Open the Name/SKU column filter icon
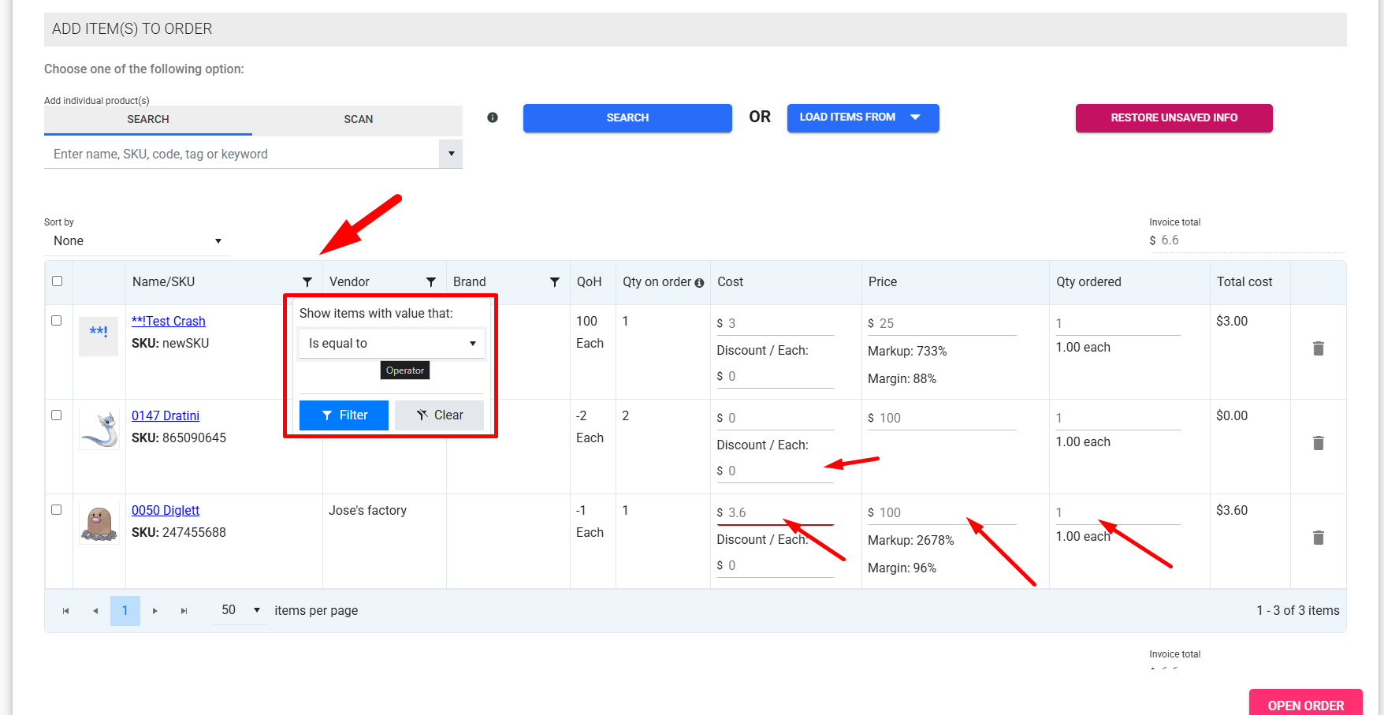The width and height of the screenshot is (1384, 715). (307, 282)
